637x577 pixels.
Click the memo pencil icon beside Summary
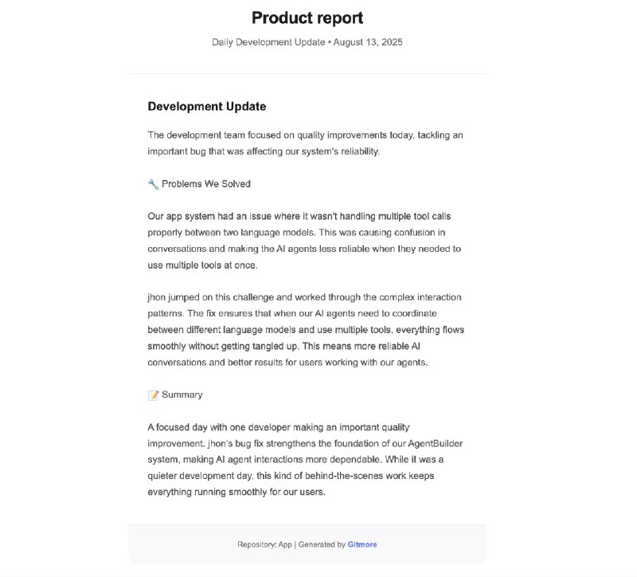point(153,394)
